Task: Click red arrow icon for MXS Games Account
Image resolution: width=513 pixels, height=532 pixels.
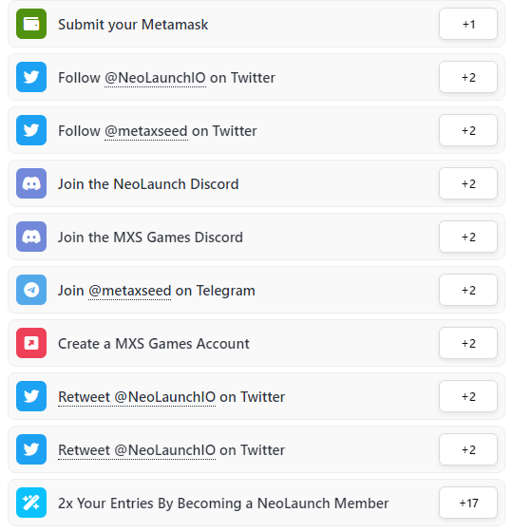Action: 31,343
